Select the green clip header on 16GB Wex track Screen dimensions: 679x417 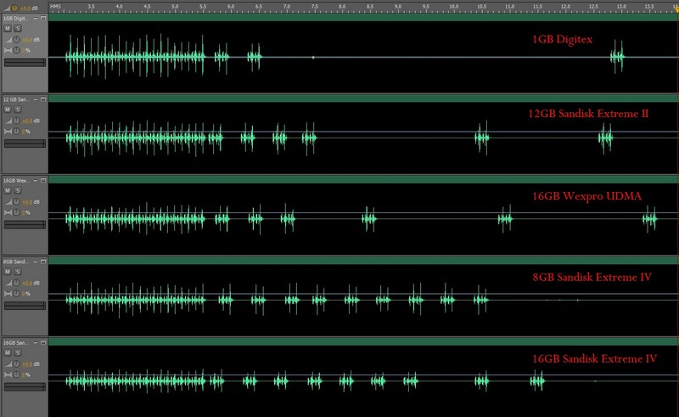363,180
